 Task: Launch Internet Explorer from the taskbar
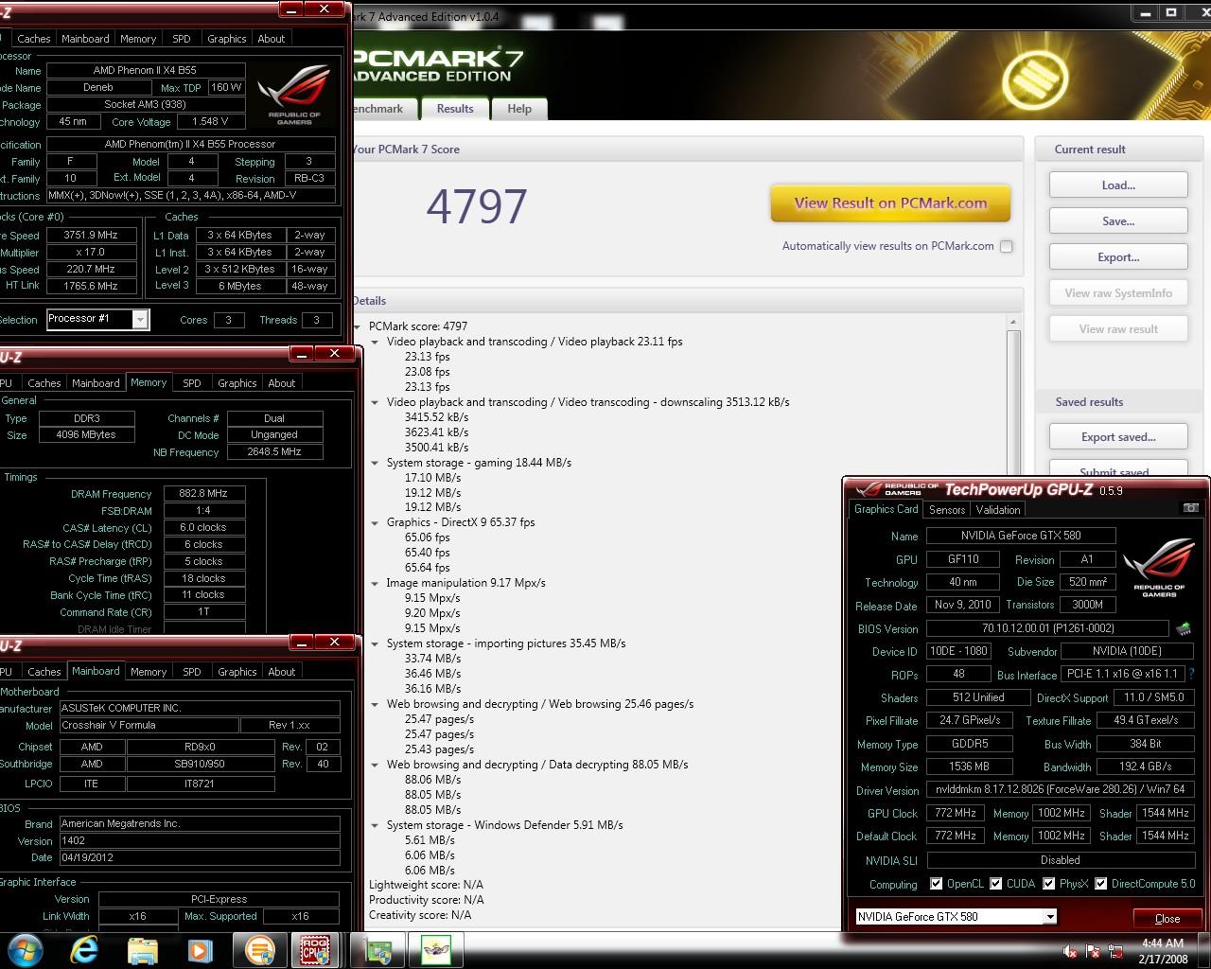85,950
